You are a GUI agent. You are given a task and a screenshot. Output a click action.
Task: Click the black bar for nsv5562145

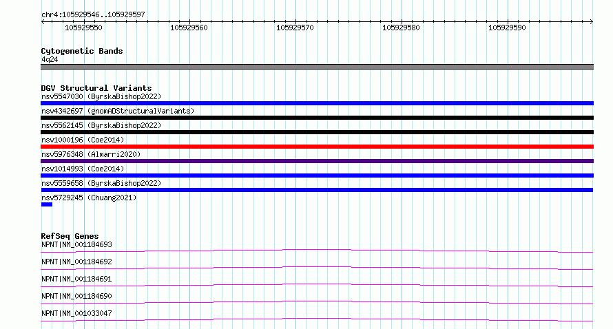tap(317, 132)
